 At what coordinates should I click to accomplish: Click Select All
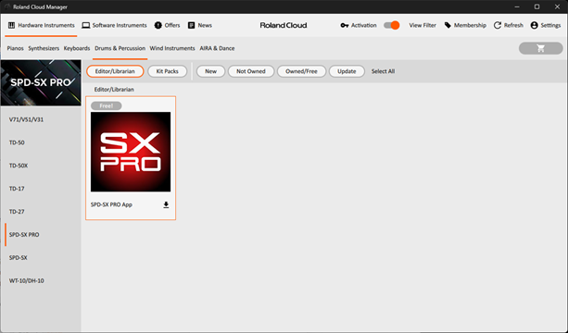click(383, 71)
